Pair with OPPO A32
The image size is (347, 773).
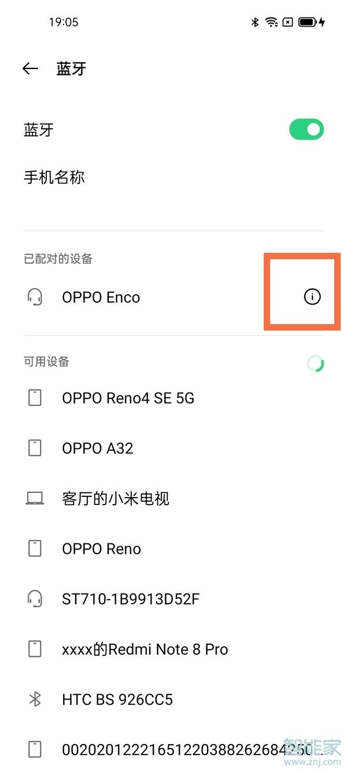(98, 448)
